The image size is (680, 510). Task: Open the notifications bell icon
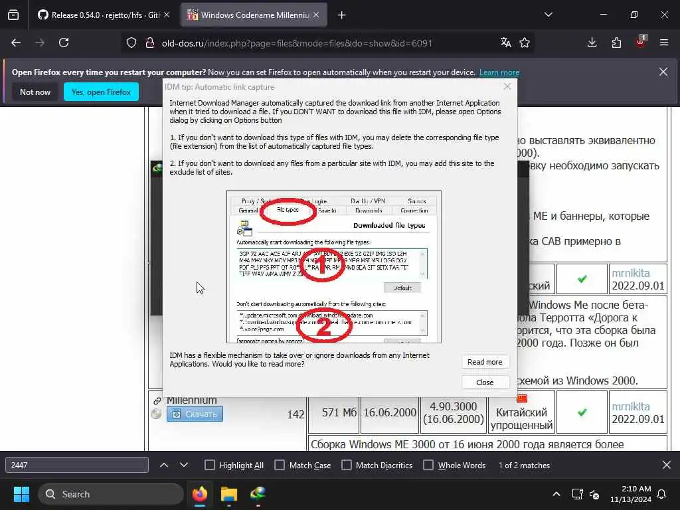click(662, 494)
